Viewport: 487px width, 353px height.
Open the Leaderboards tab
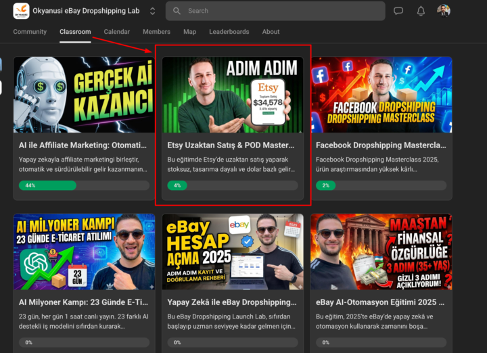point(229,32)
